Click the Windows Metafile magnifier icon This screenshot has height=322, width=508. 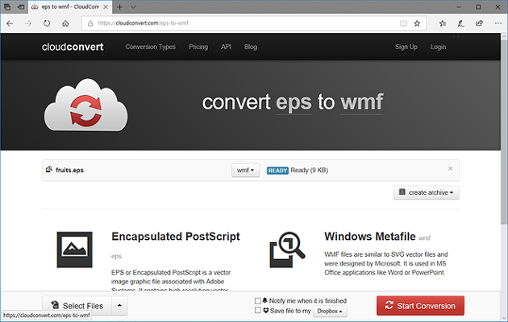pos(287,250)
